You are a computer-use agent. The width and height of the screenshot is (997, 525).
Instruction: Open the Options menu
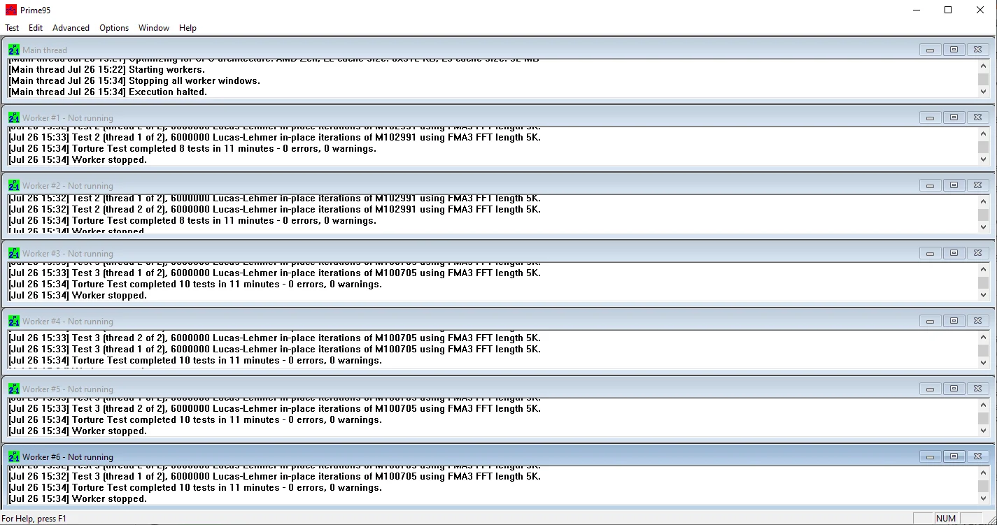click(114, 28)
